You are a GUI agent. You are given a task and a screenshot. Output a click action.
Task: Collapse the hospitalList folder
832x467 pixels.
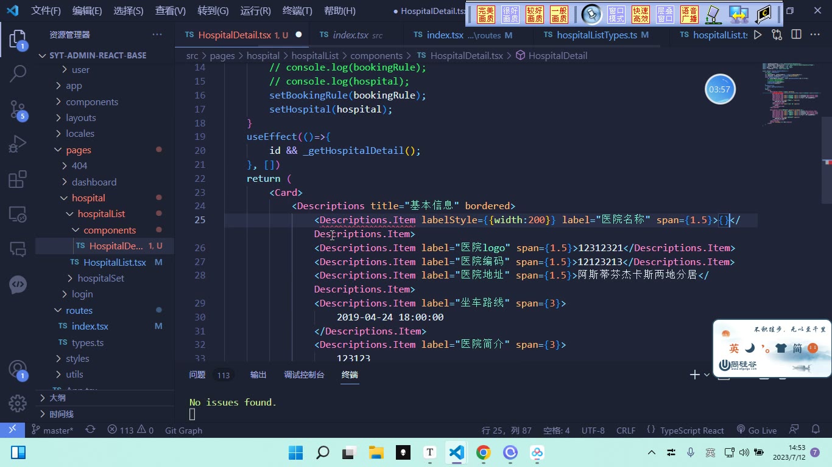(101, 213)
